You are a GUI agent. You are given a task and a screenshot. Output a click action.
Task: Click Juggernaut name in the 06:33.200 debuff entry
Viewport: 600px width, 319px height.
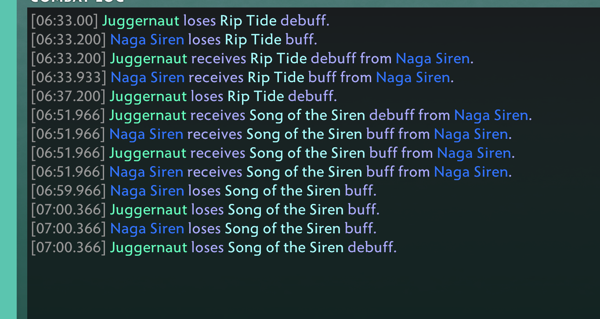click(x=148, y=58)
